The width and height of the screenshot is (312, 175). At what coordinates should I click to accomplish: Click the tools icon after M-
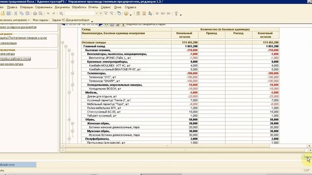tap(176, 14)
